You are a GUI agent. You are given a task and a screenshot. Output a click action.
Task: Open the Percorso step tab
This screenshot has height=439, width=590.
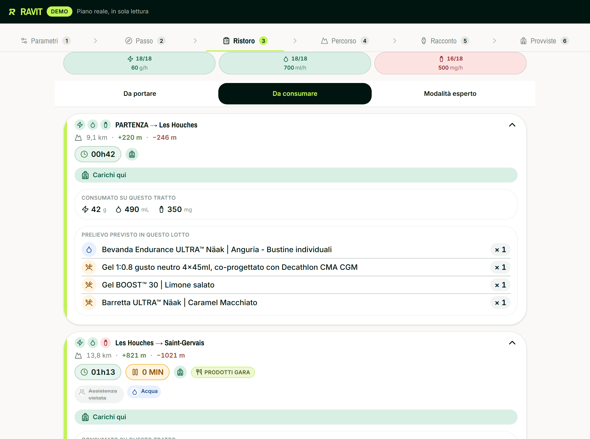[345, 41]
